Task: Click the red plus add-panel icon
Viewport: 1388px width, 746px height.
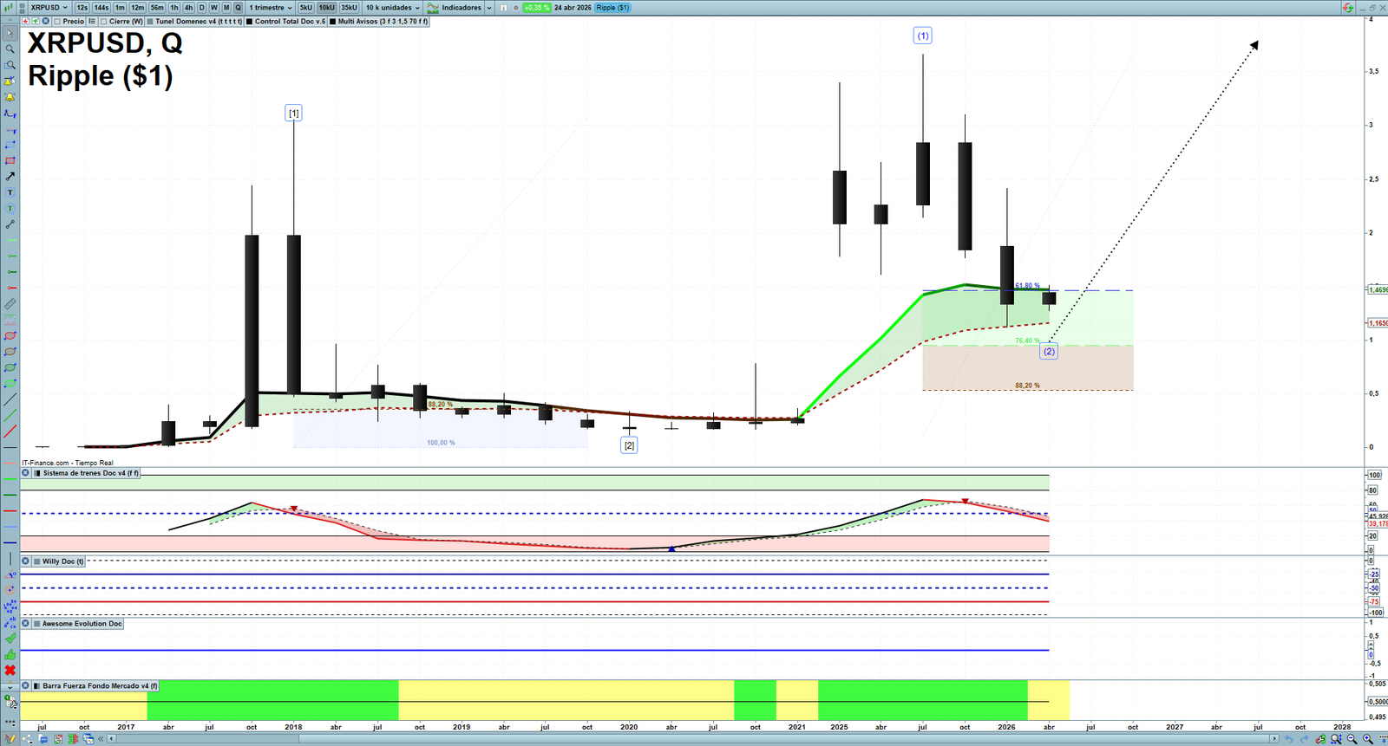Action: [26, 22]
